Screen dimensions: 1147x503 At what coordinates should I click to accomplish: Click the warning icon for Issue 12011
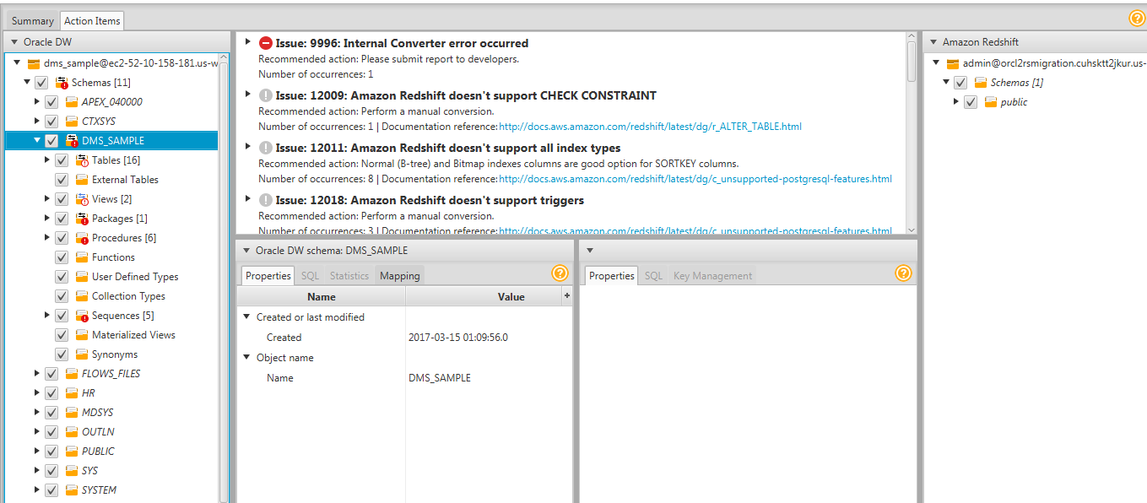pos(266,148)
